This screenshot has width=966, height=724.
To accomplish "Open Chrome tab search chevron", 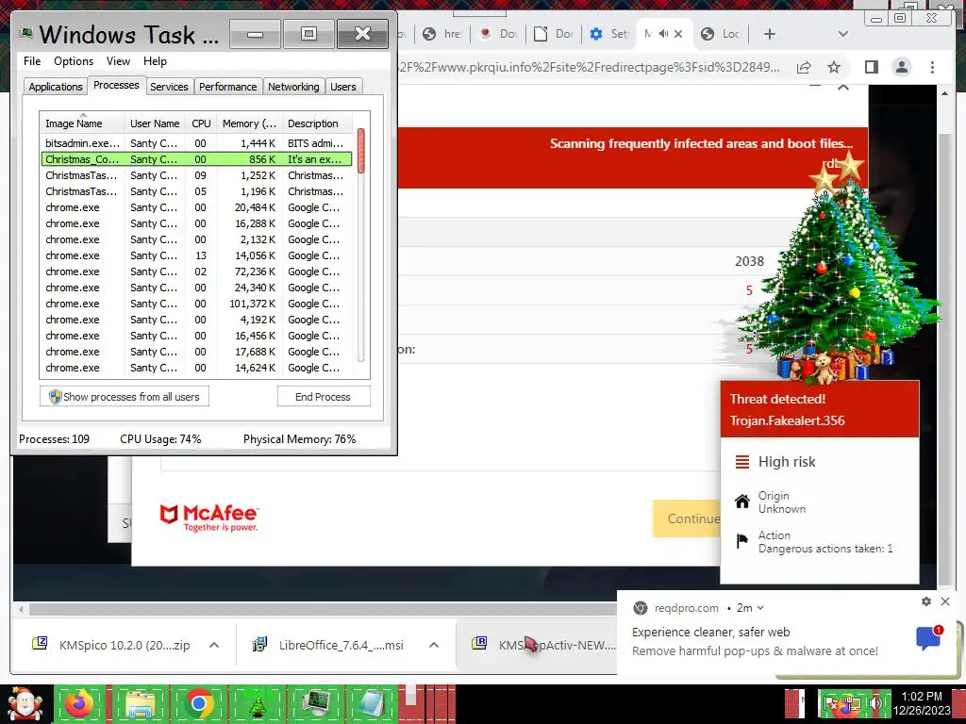I will coord(843,34).
